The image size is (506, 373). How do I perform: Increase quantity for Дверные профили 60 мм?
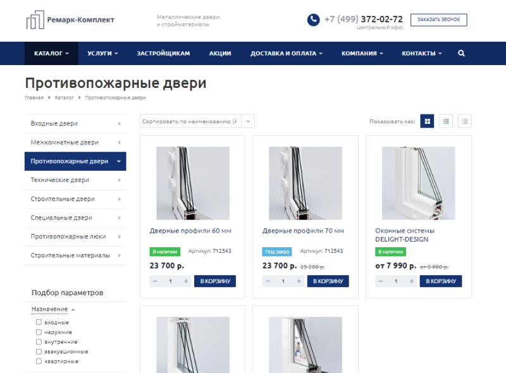tap(186, 281)
